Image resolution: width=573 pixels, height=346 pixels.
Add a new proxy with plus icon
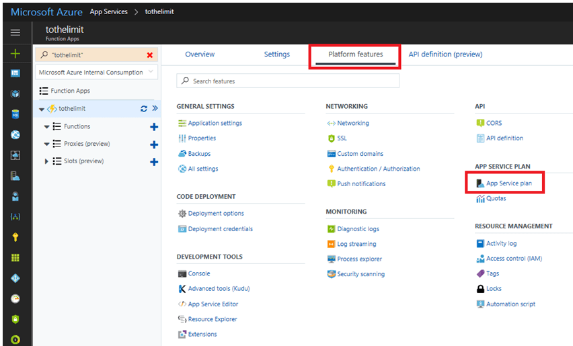154,144
